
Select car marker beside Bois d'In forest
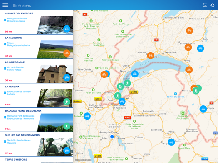click(x=87, y=116)
